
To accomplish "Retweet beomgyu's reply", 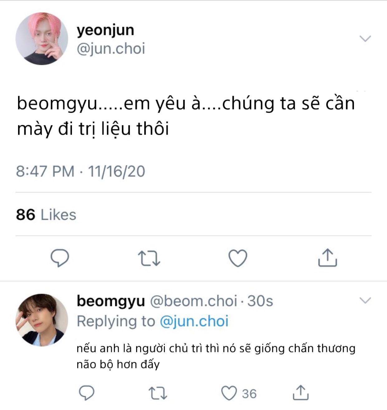I will tap(158, 393).
